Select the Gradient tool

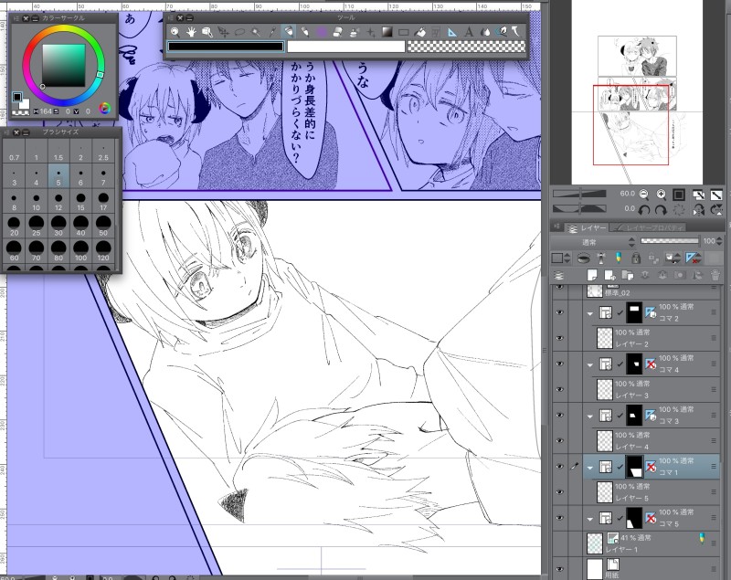[x=387, y=32]
